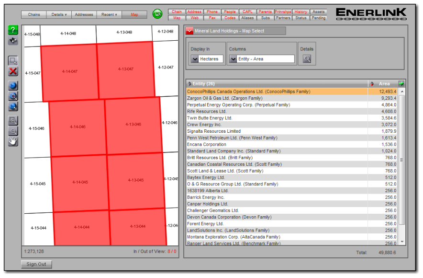Screen dimensions: 423x278
Task: Select the Zargon Oil & Gas Ltd. row
Action: coord(292,98)
